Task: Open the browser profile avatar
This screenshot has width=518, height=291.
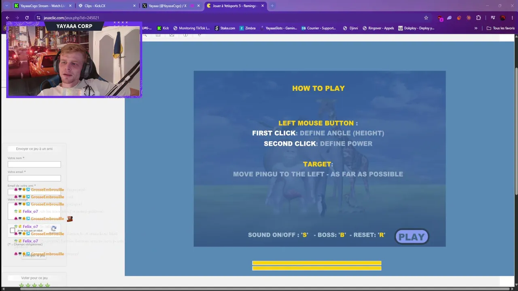Action: [x=503, y=18]
